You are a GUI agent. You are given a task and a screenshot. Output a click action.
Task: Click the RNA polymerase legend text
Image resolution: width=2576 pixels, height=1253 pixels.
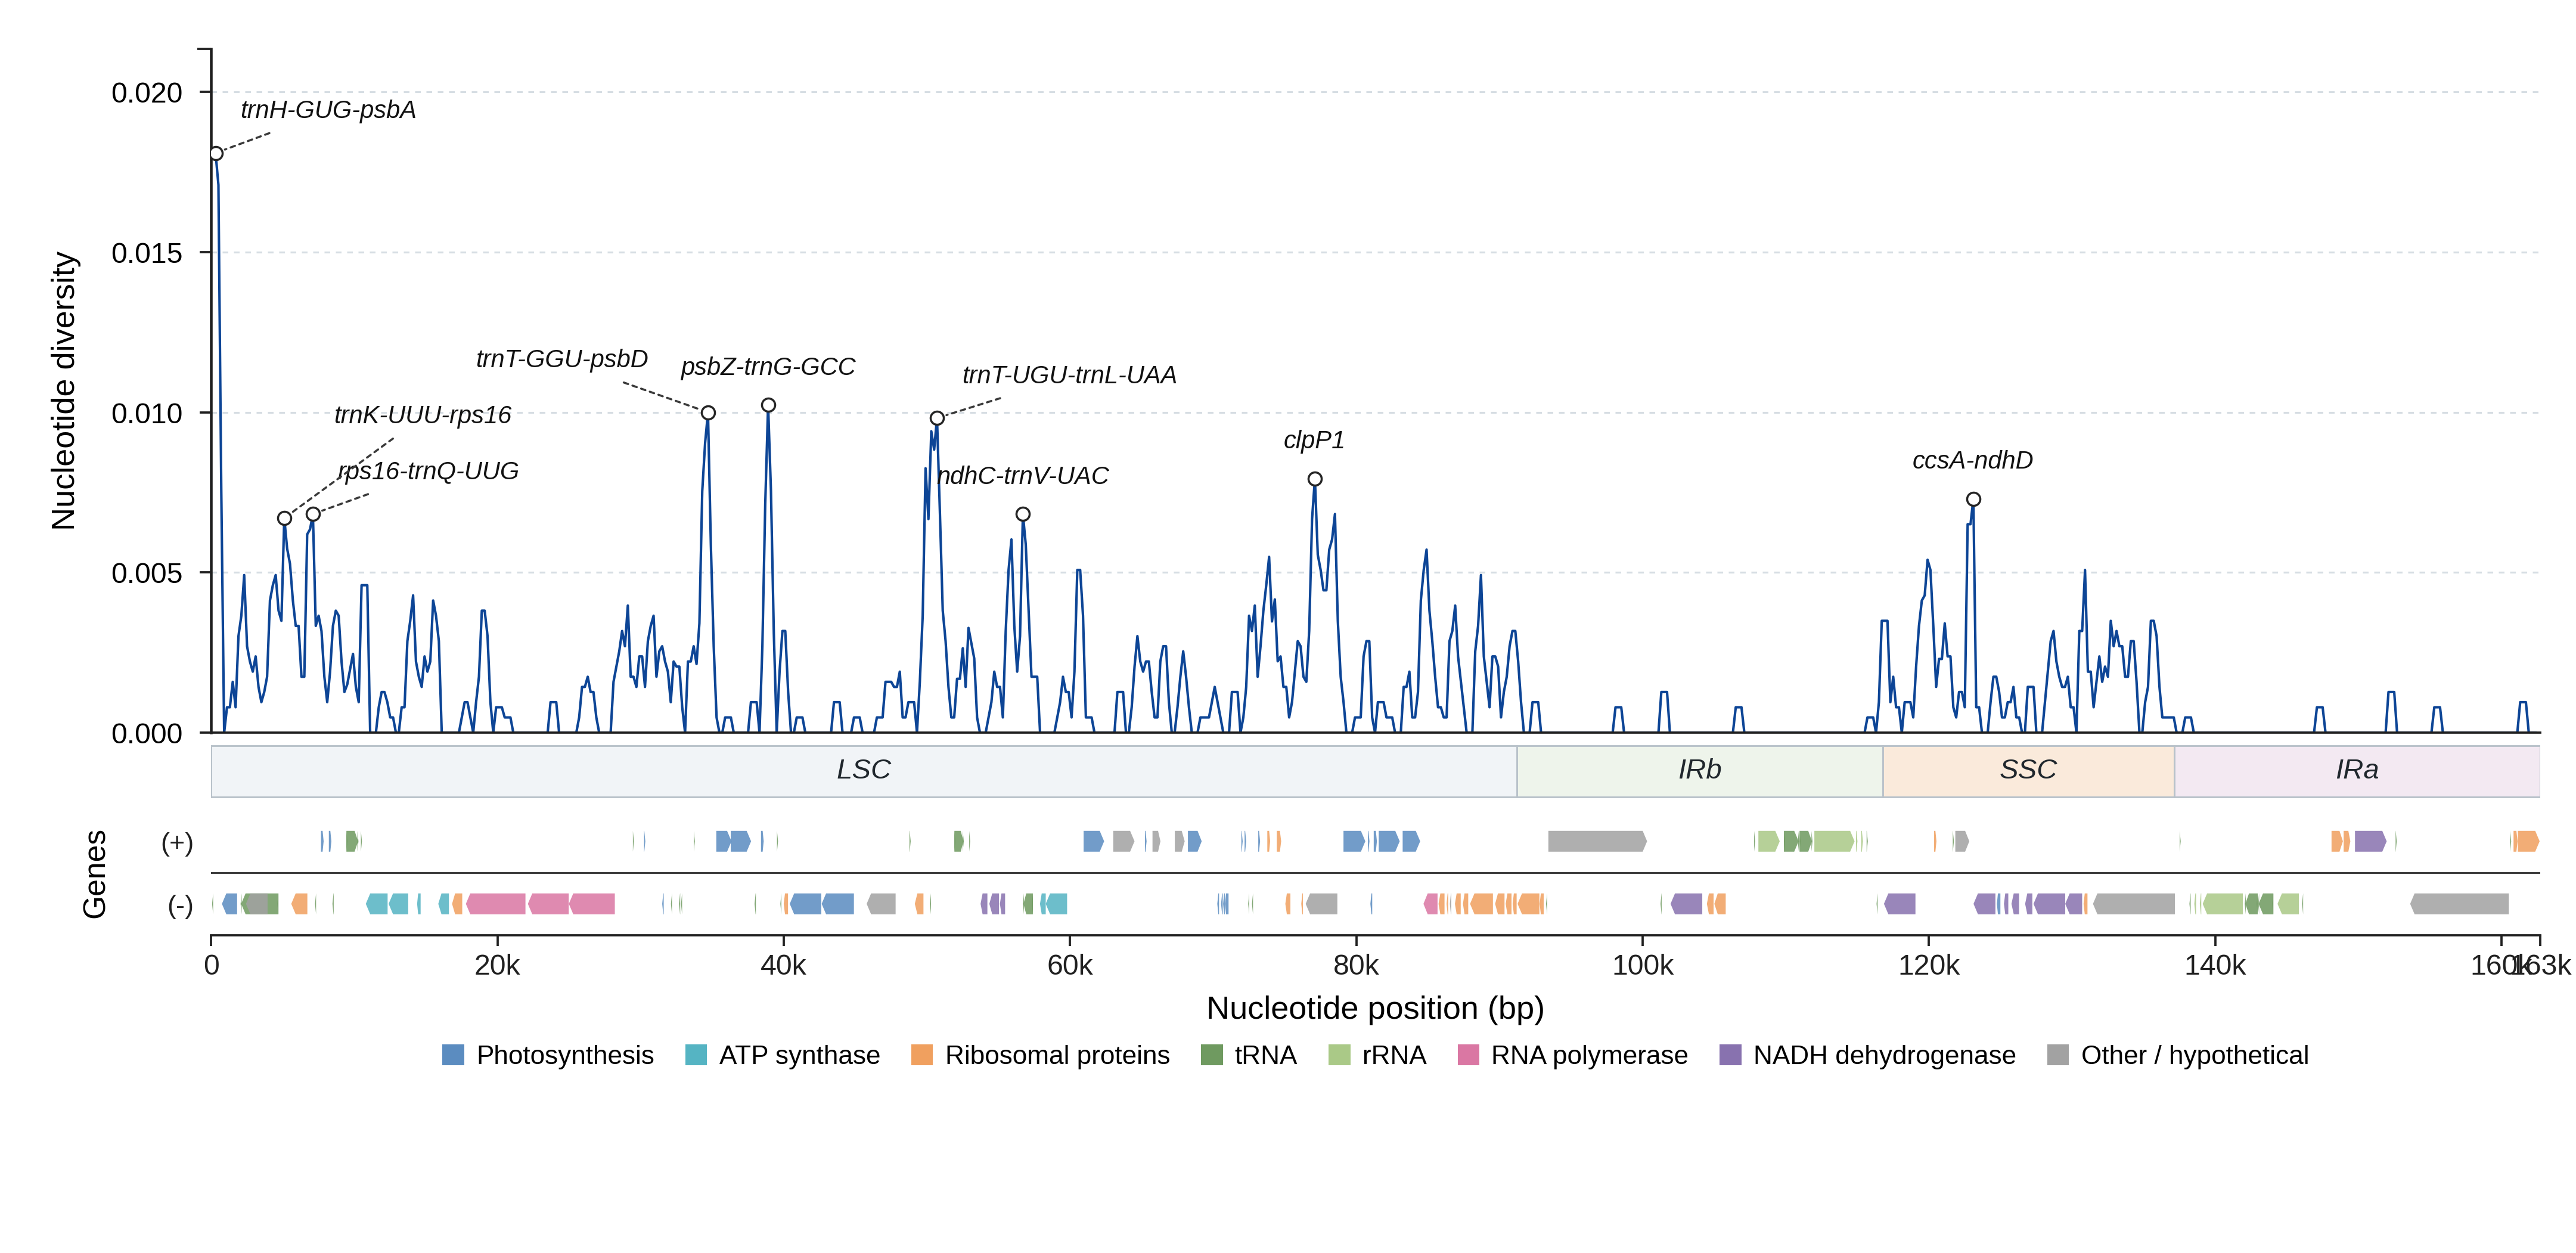1589,1055
